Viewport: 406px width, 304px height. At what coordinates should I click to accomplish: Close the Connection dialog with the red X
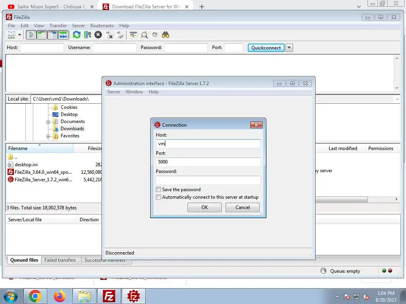pos(257,125)
